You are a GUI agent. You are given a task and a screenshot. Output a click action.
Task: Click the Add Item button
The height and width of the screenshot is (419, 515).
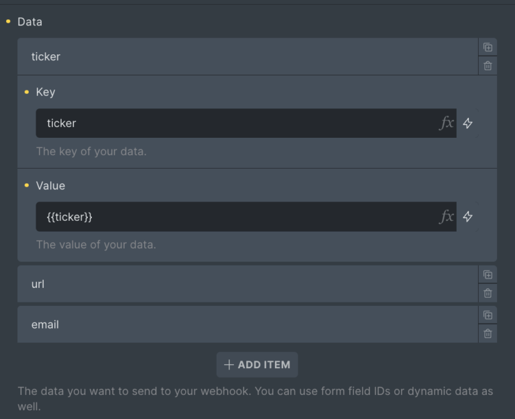click(257, 365)
